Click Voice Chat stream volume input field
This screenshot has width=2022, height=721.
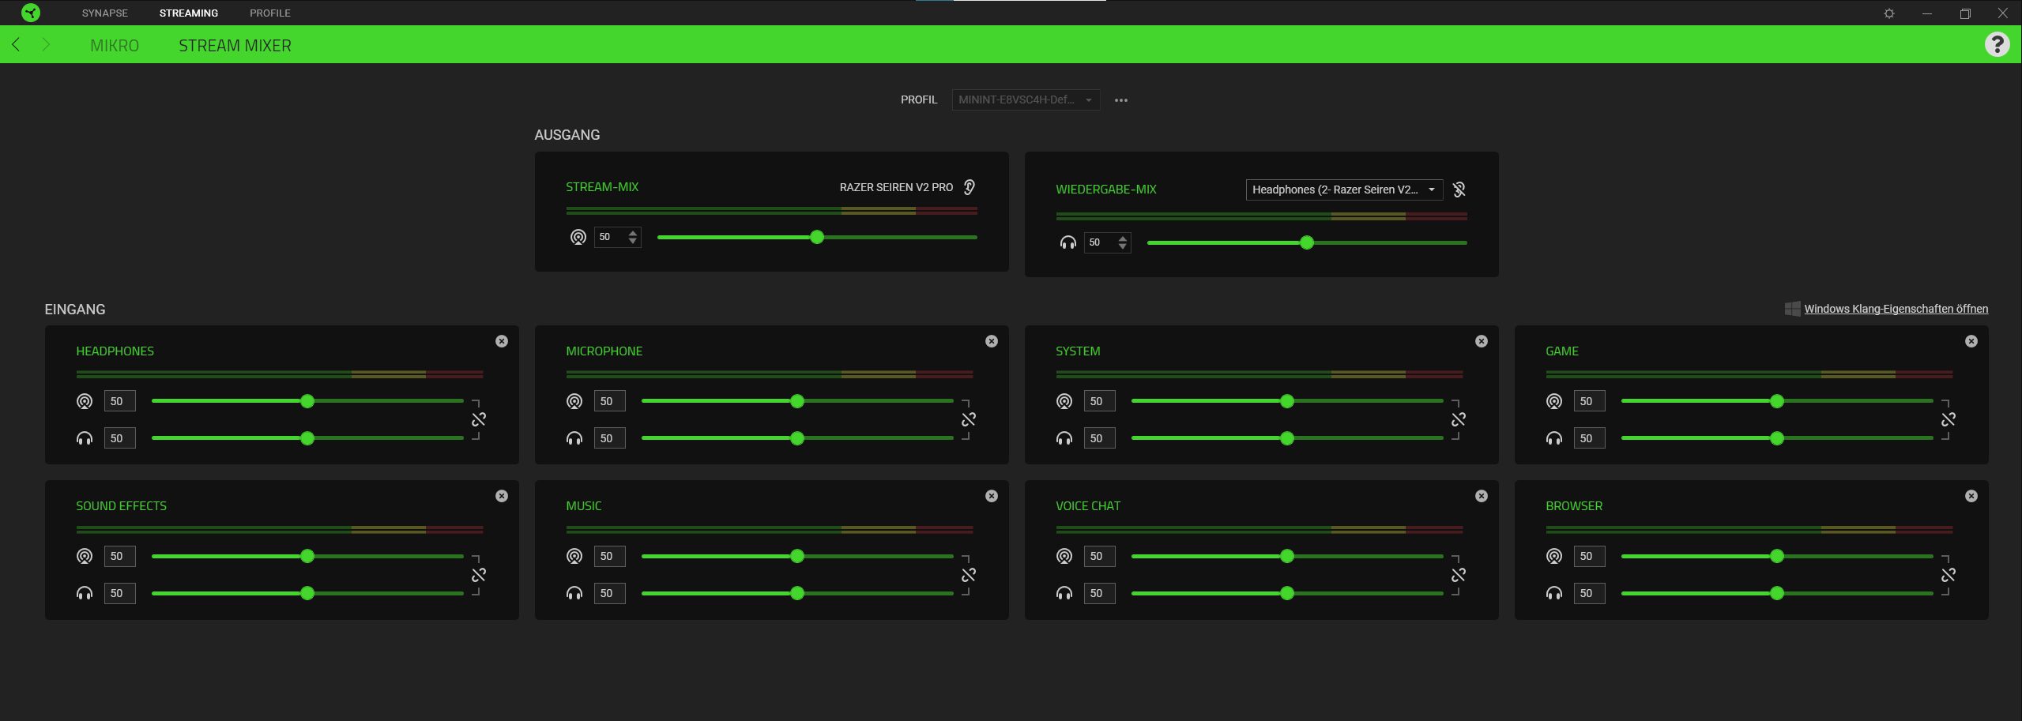pyautogui.click(x=1098, y=556)
